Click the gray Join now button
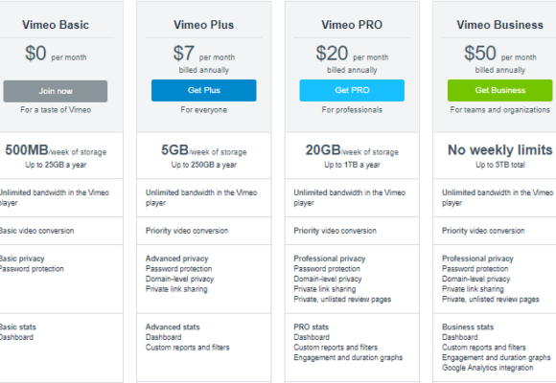Screen dimensions: 556x383 tap(56, 91)
